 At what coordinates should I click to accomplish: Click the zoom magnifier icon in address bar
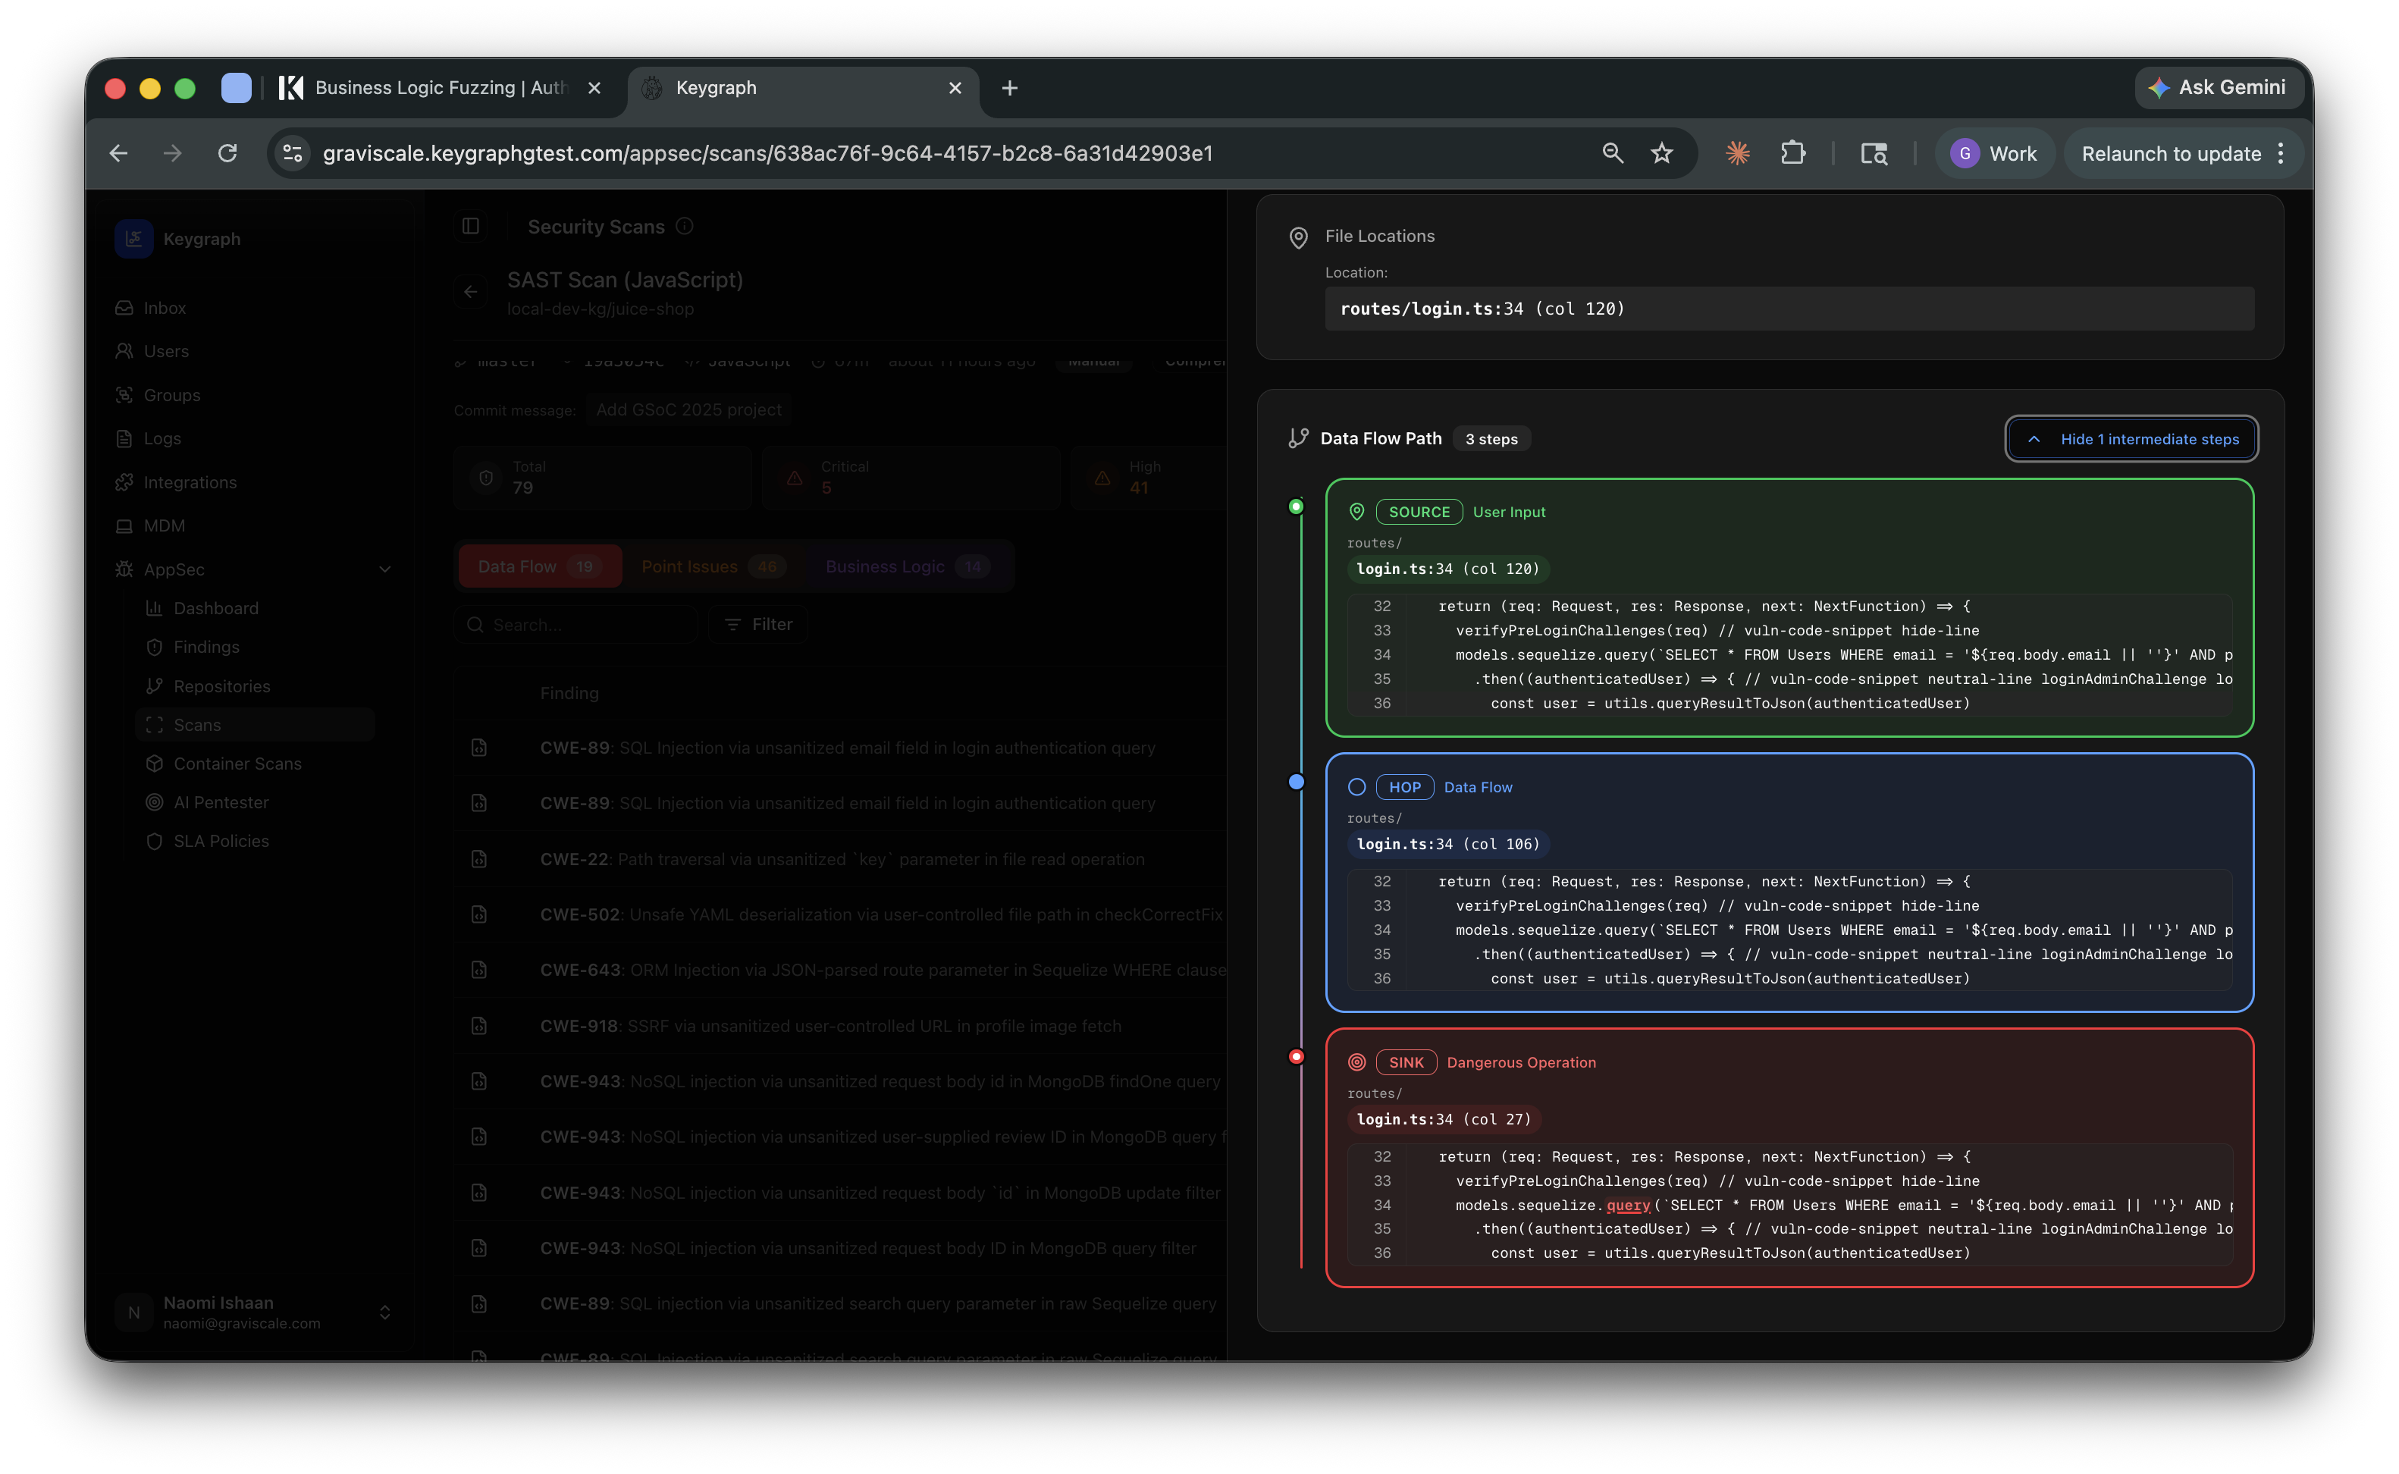[x=1612, y=153]
